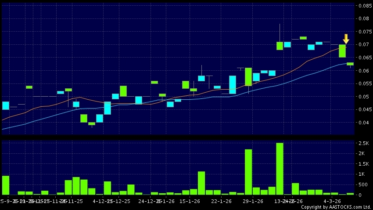373x210 pixels.
Task: Click the 0.085 price axis label
Action: pos(365,6)
